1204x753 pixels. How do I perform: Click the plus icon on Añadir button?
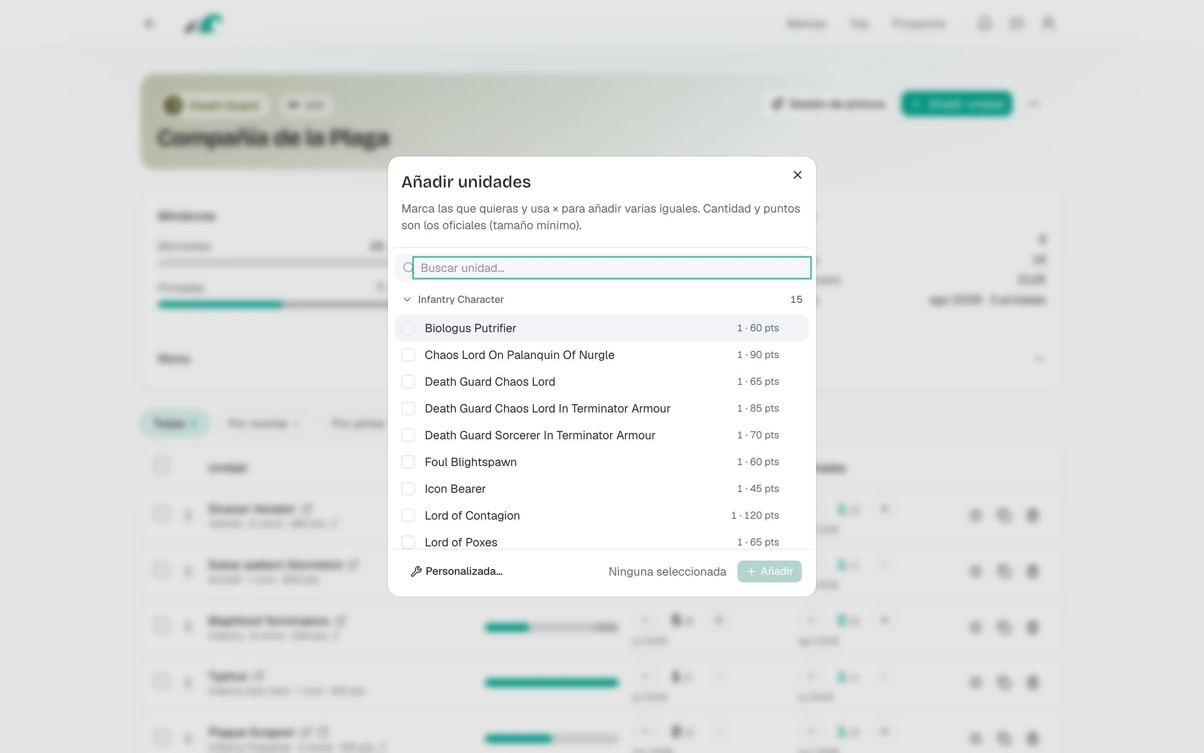point(751,571)
